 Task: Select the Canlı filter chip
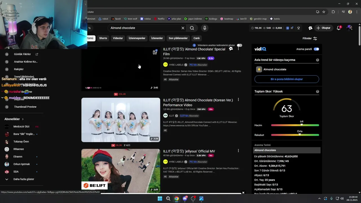tap(197, 38)
